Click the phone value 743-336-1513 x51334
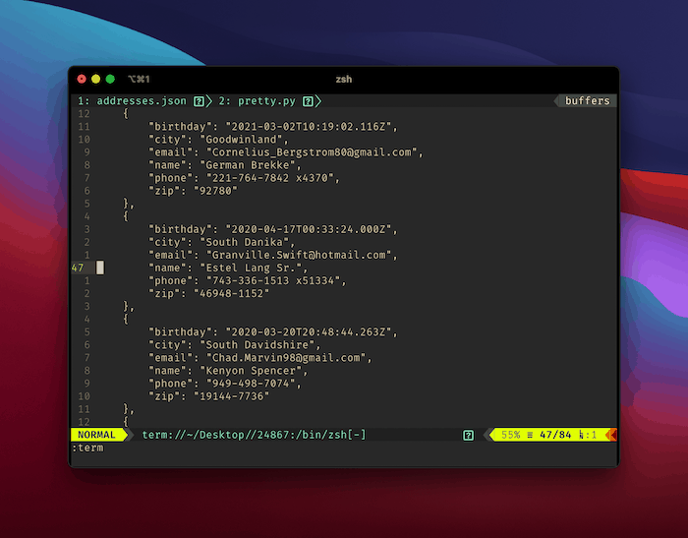 [273, 280]
